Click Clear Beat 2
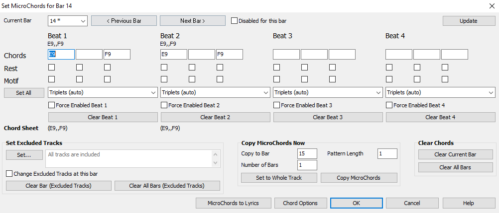Screen dimensions: 499x213 (x=215, y=117)
